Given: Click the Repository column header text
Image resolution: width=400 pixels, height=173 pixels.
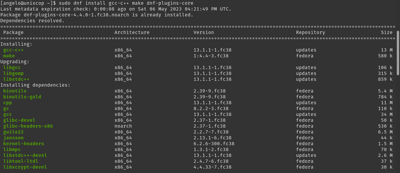Looking at the screenshot, I should (x=311, y=32).
